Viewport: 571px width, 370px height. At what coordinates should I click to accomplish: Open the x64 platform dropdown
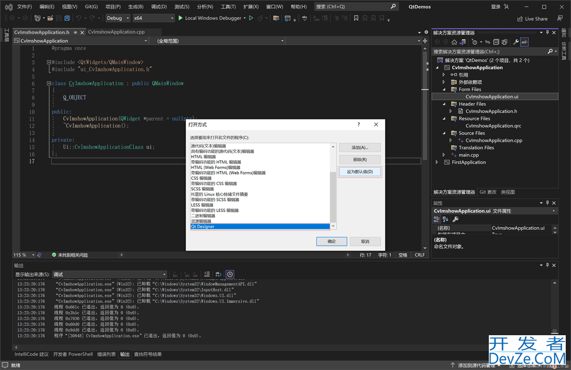pos(154,18)
